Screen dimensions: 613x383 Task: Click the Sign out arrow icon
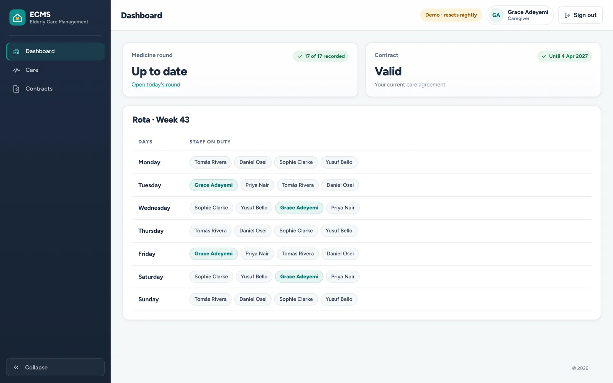567,15
